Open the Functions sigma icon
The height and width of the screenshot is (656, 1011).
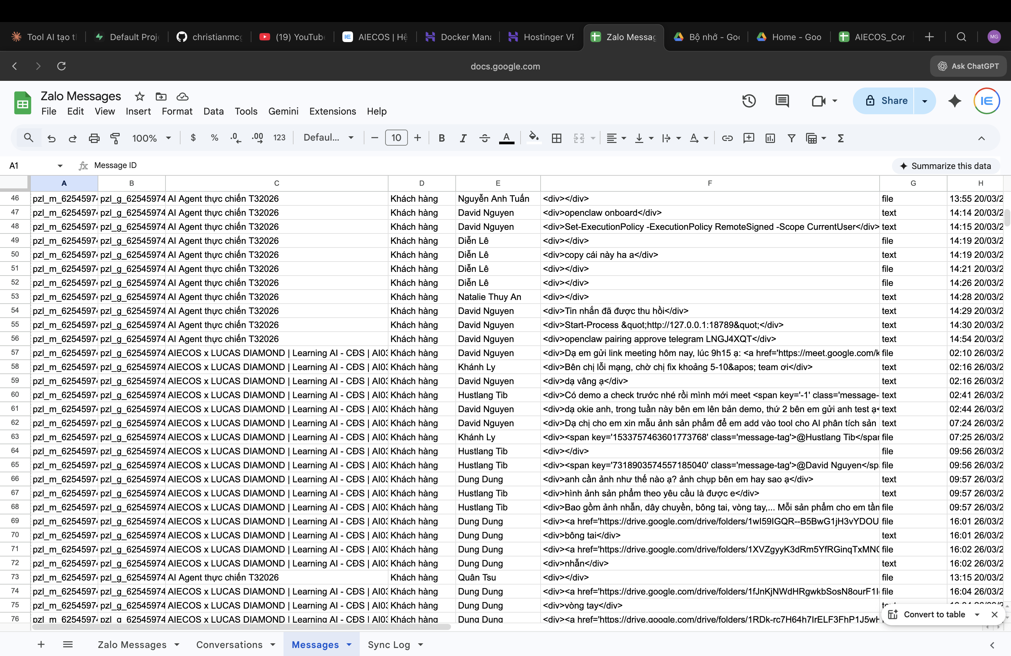coord(840,138)
